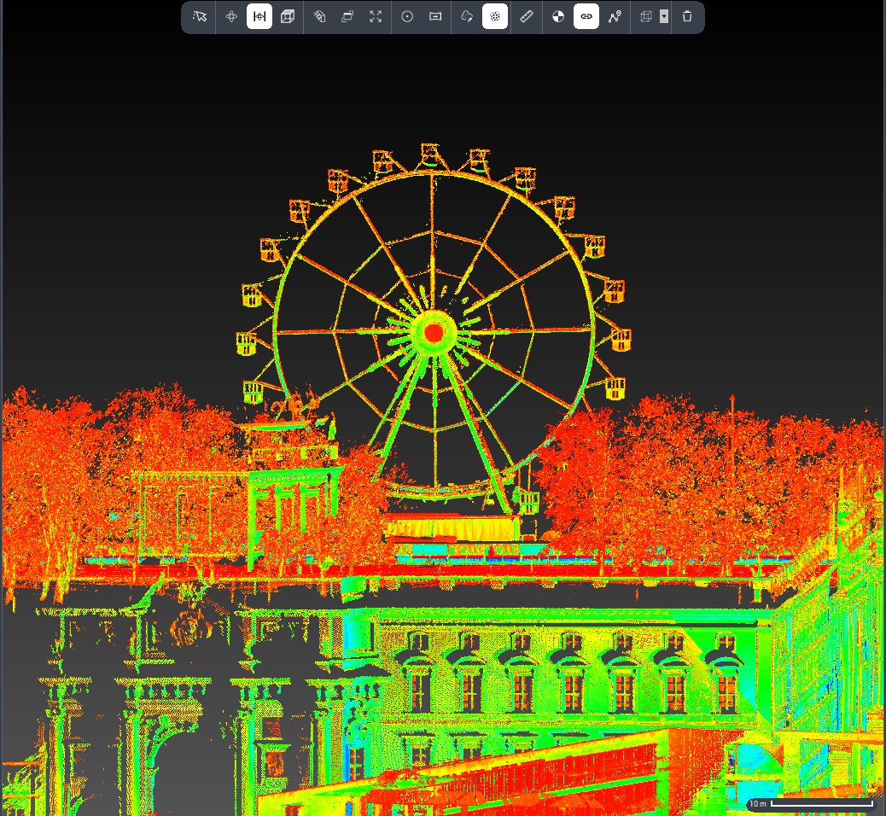The image size is (886, 816).
Task: Click the duplicate view icon
Action: click(347, 16)
